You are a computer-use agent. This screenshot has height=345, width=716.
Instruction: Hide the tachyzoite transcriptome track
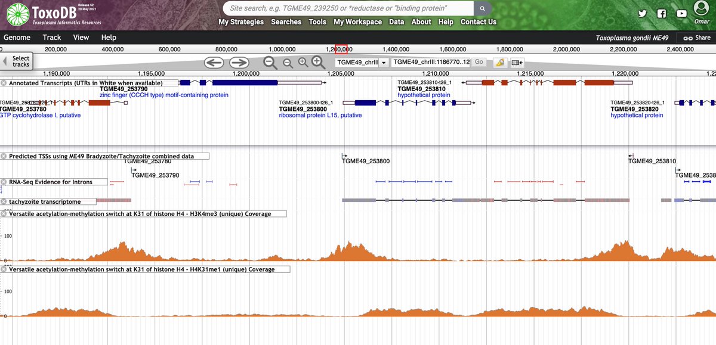click(5, 201)
